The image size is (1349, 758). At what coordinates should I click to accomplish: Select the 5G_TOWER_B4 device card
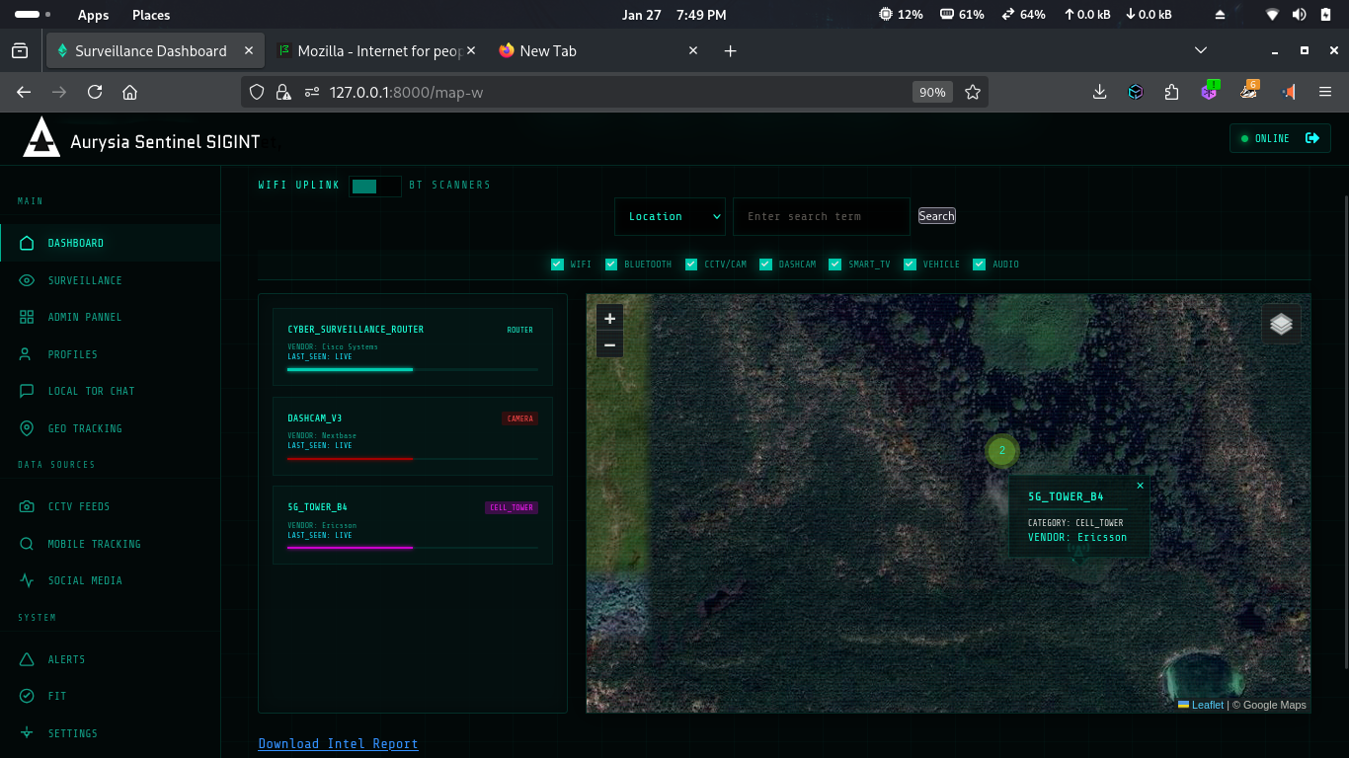[x=413, y=525]
